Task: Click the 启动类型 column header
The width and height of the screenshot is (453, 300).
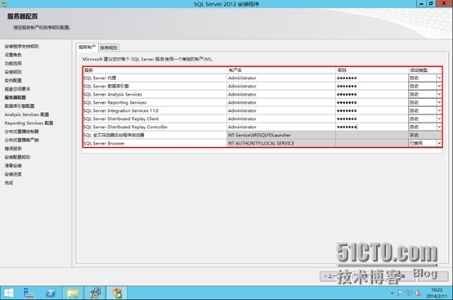Action: [x=425, y=70]
